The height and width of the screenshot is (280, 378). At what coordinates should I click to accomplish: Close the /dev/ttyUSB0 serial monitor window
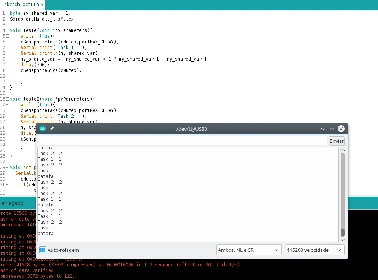click(x=341, y=129)
